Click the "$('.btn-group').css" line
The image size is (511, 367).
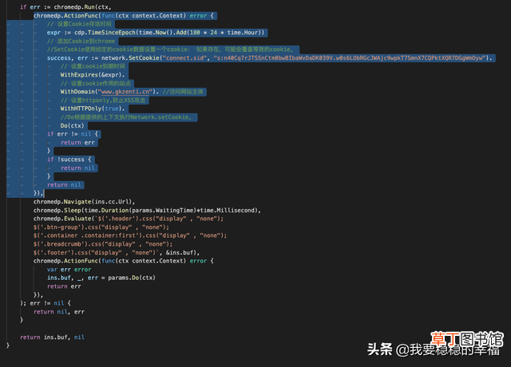pyautogui.click(x=101, y=227)
